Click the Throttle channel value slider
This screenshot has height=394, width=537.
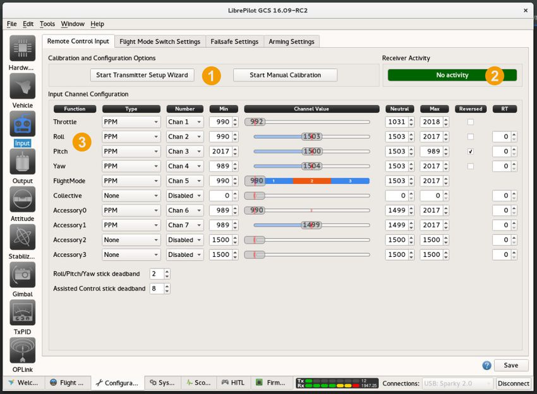[307, 122]
